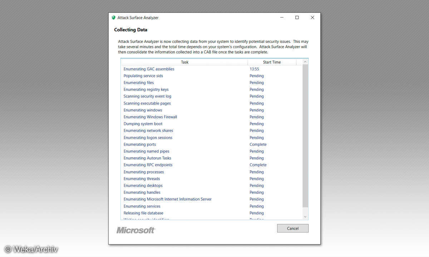Click the scrollbar down arrow
Viewport: 429px width, 257px height.
coord(305,216)
